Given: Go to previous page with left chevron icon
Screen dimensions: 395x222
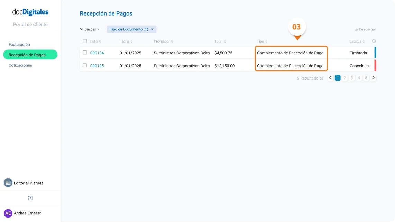Looking at the screenshot, I should (x=330, y=77).
